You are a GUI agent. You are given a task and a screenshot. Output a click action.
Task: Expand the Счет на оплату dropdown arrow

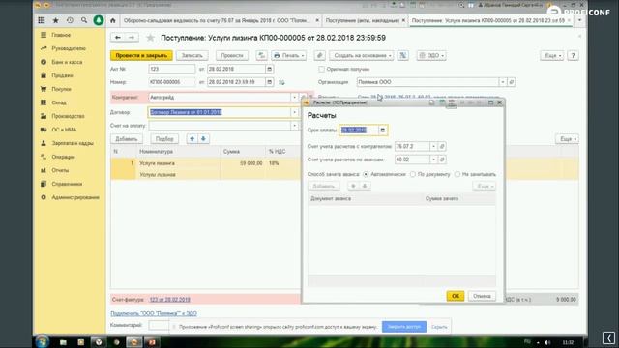click(x=294, y=126)
